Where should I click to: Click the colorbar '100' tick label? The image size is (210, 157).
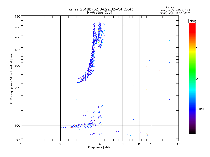[x=199, y=48]
